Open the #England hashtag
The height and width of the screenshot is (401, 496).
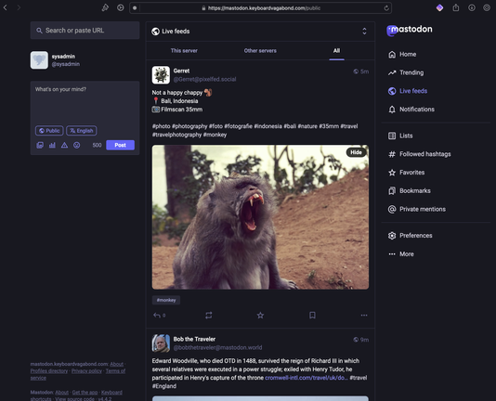click(164, 386)
